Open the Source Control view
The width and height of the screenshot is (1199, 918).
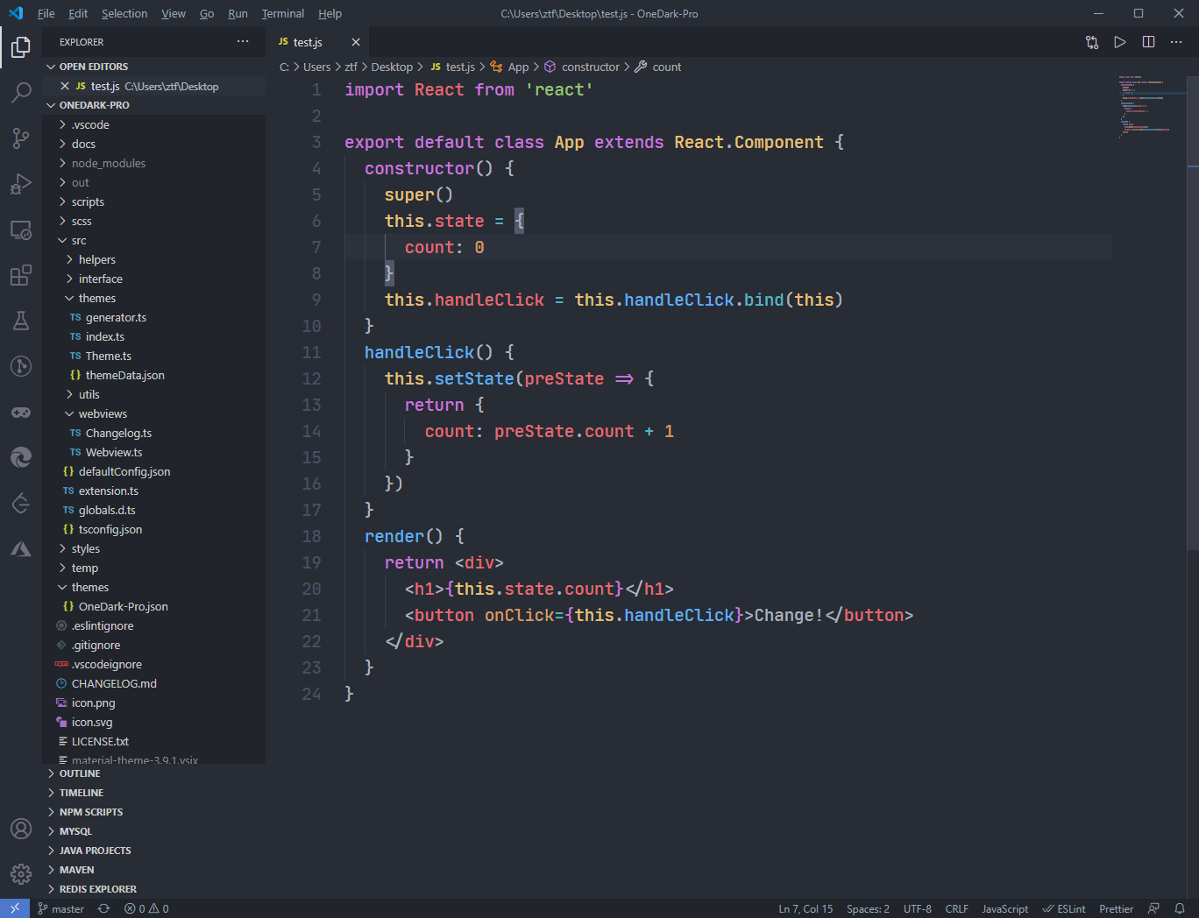[x=21, y=138]
